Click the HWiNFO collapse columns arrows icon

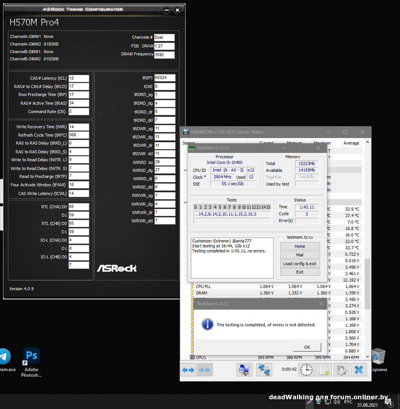point(204,370)
